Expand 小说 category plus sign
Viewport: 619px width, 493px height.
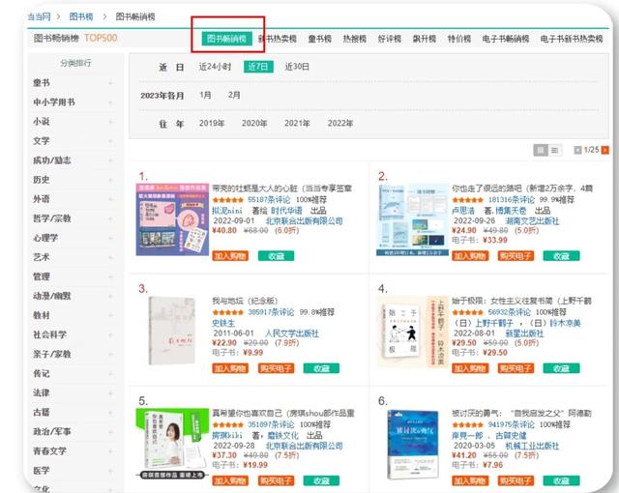click(x=110, y=122)
